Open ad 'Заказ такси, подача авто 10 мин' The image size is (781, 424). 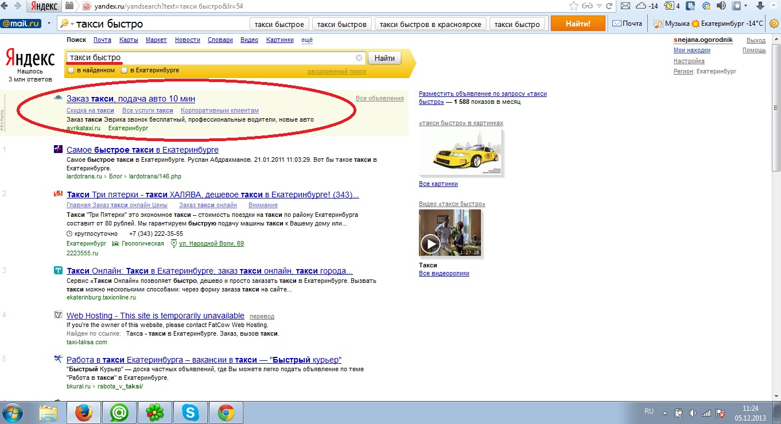tap(131, 99)
